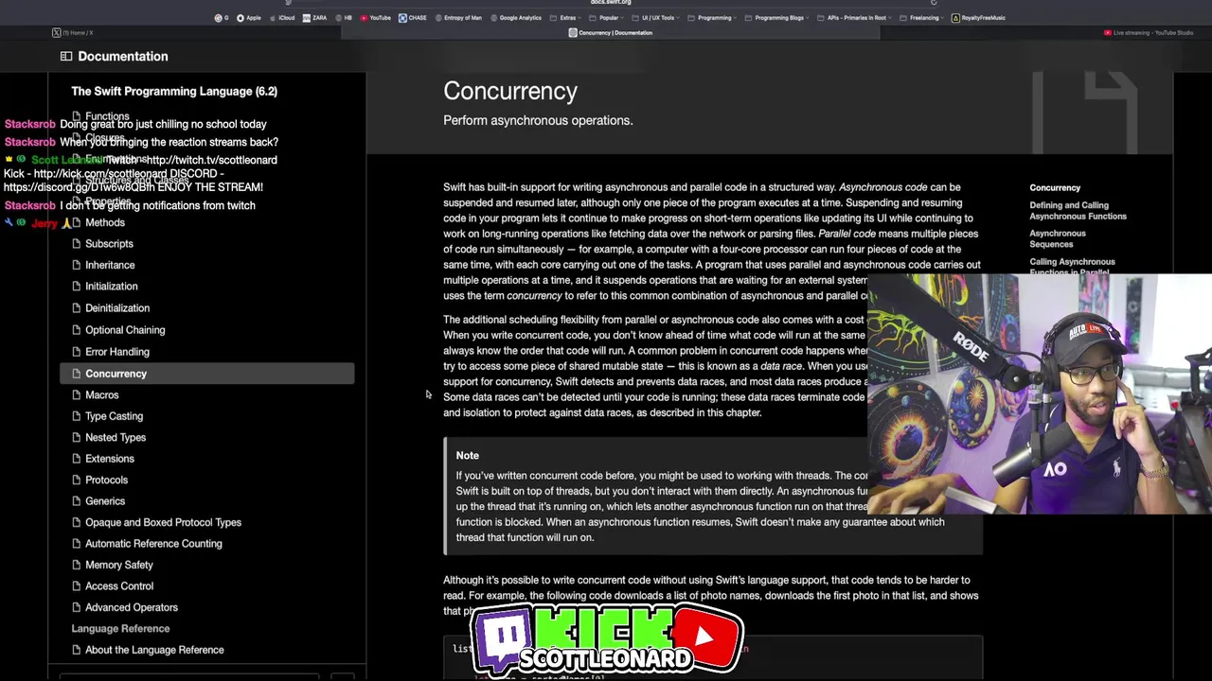Image resolution: width=1212 pixels, height=681 pixels.
Task: Open the Subscripts page in sidebar
Action: [x=109, y=244]
